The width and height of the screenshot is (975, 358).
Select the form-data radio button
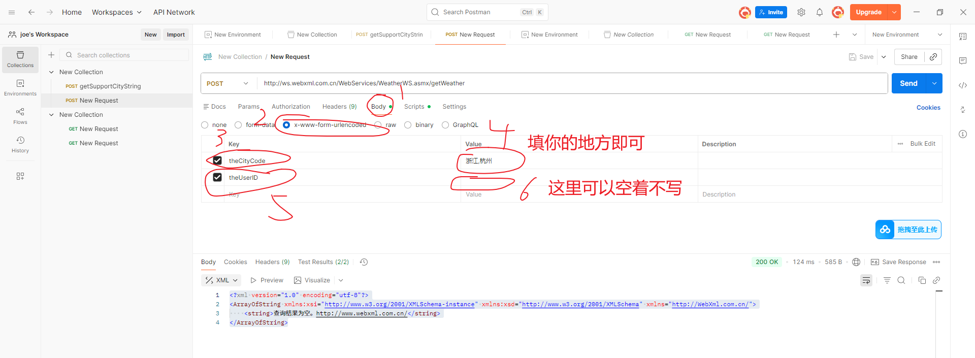click(238, 125)
